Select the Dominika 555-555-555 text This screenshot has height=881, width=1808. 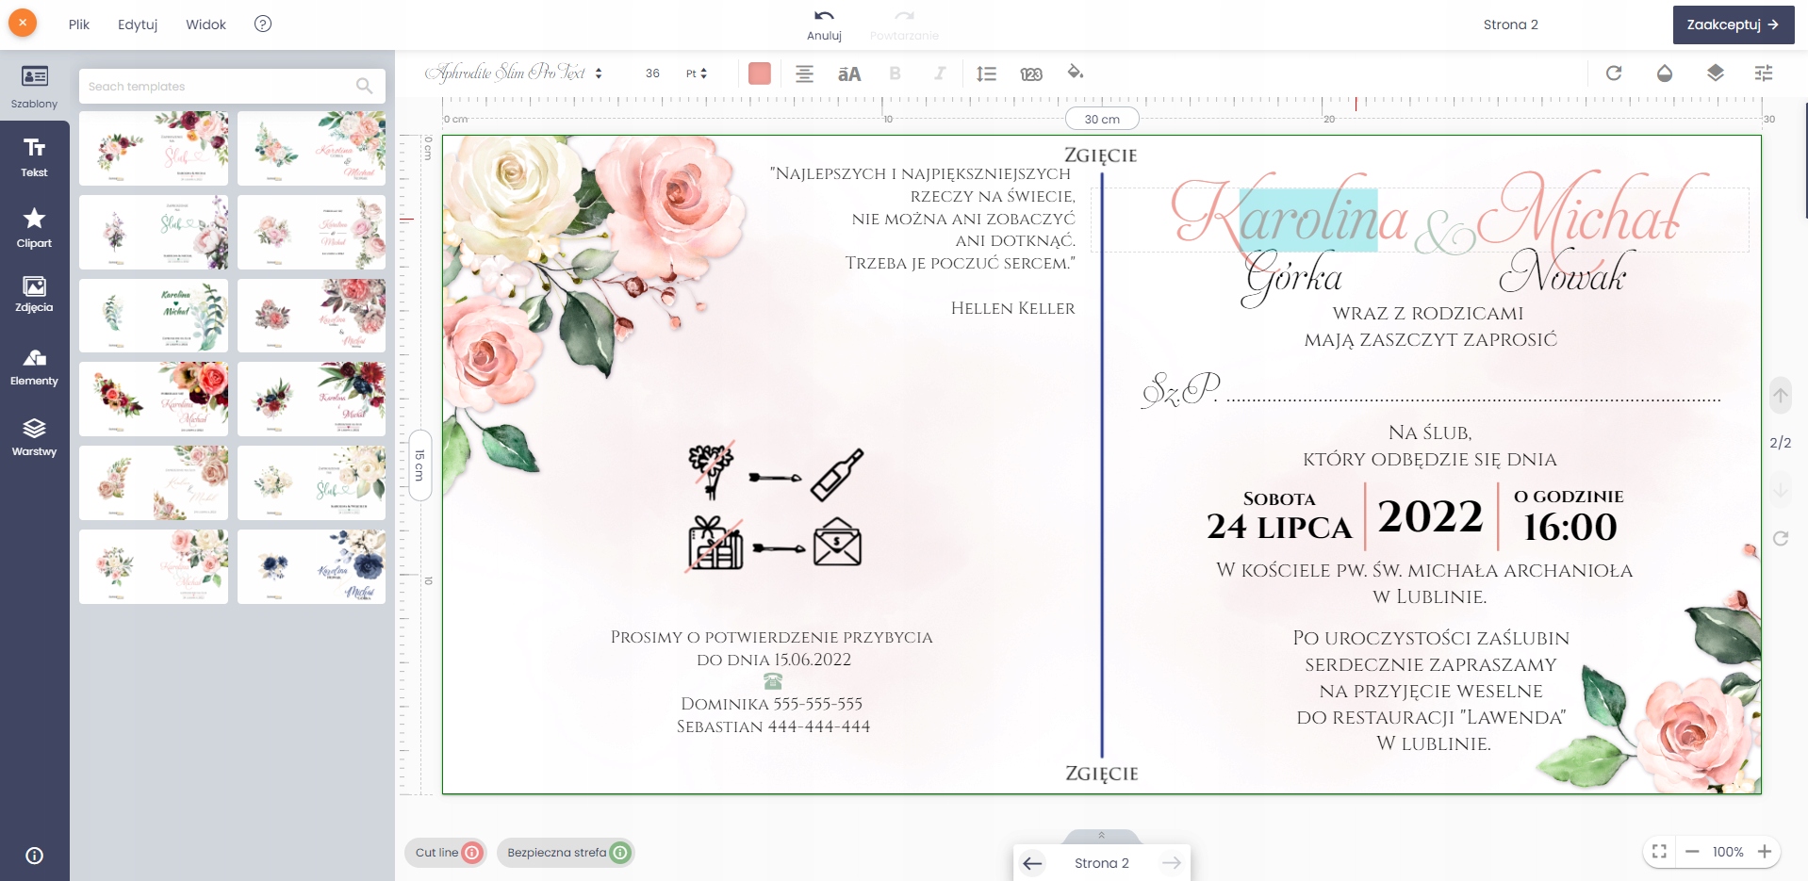click(x=772, y=704)
